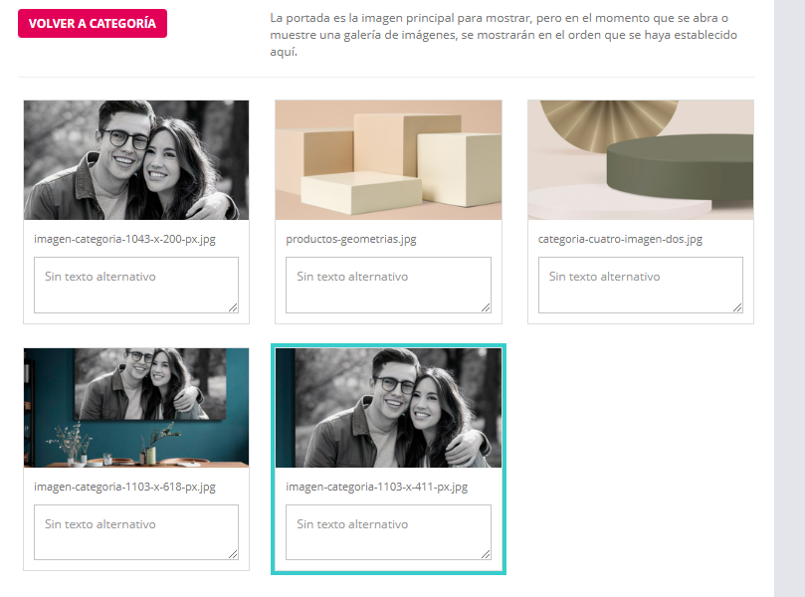The image size is (805, 597).
Task: Click the categoria-cuatro-imagen-dos.jpg filename
Action: (x=620, y=240)
